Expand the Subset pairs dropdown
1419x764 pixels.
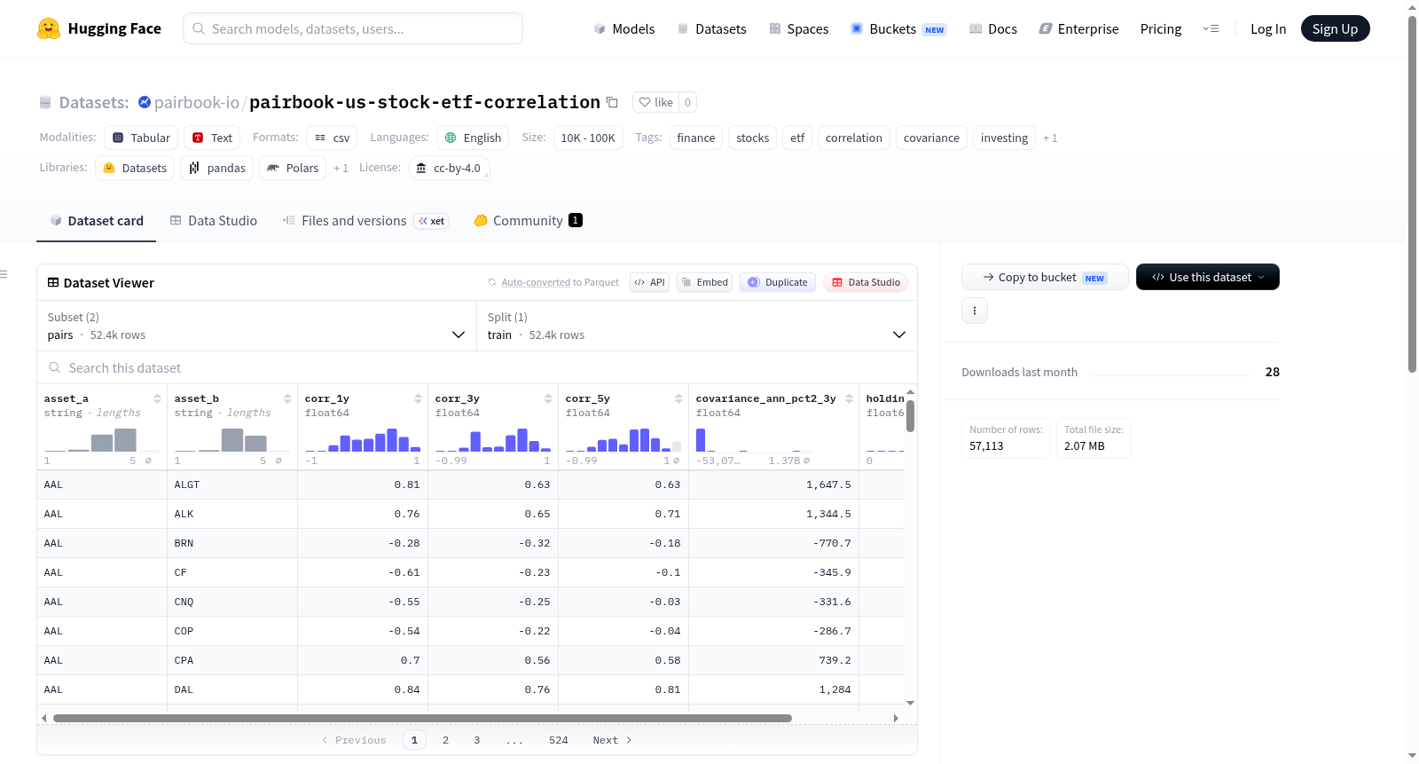point(256,326)
